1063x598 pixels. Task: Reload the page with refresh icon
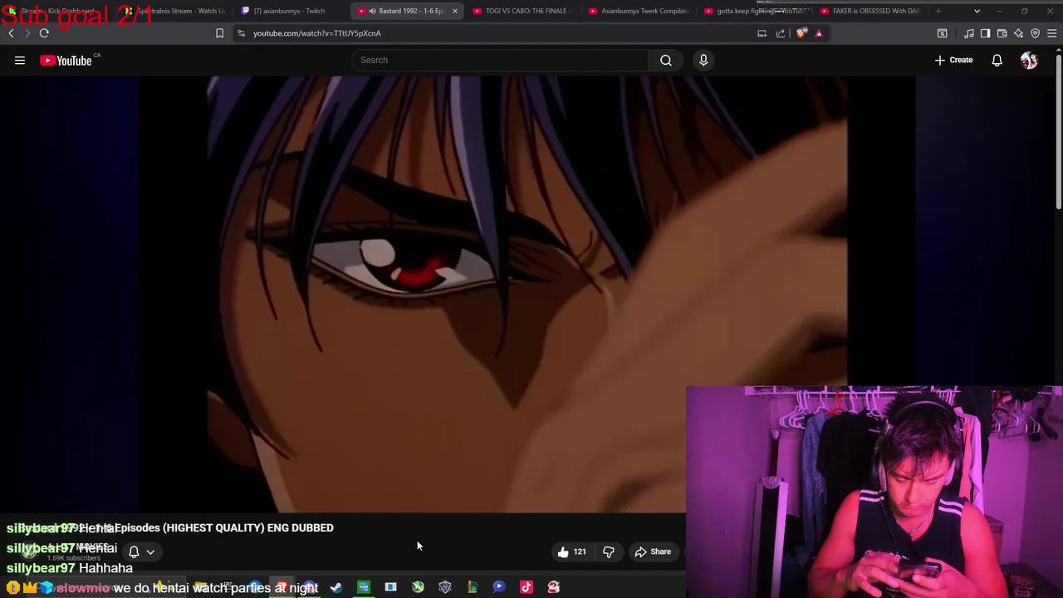tap(44, 33)
